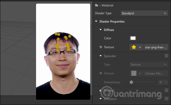Click the star-png-free texture file name
171x105 pixels.
click(156, 47)
